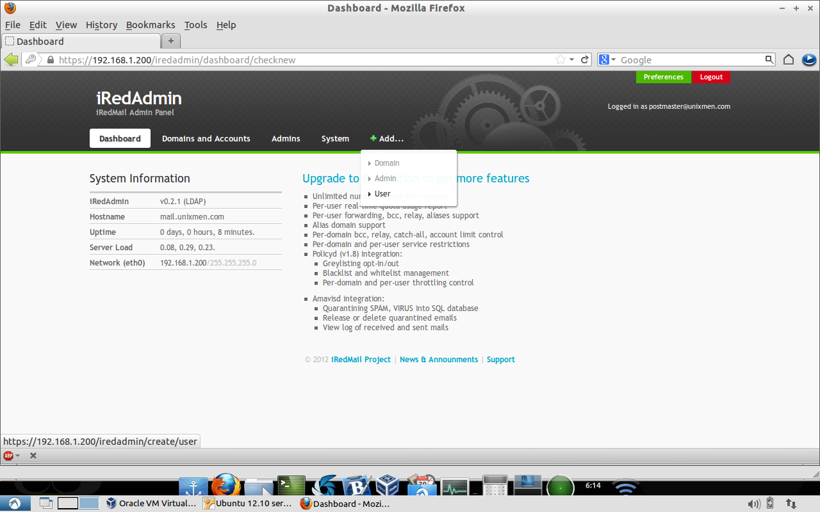
Task: Open the calculator dock icon
Action: [x=495, y=486]
